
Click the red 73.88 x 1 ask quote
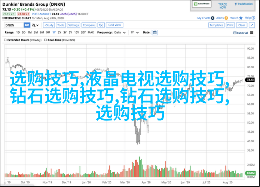click(23, 14)
